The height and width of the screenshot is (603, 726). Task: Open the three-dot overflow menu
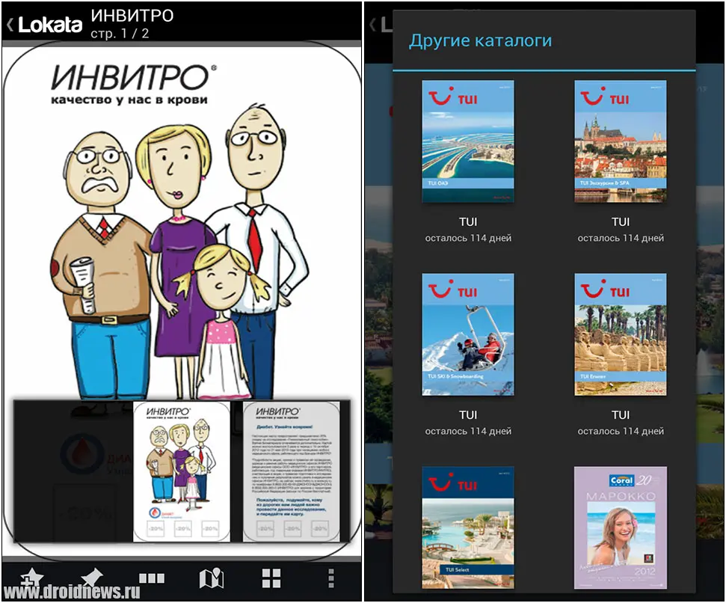[330, 578]
